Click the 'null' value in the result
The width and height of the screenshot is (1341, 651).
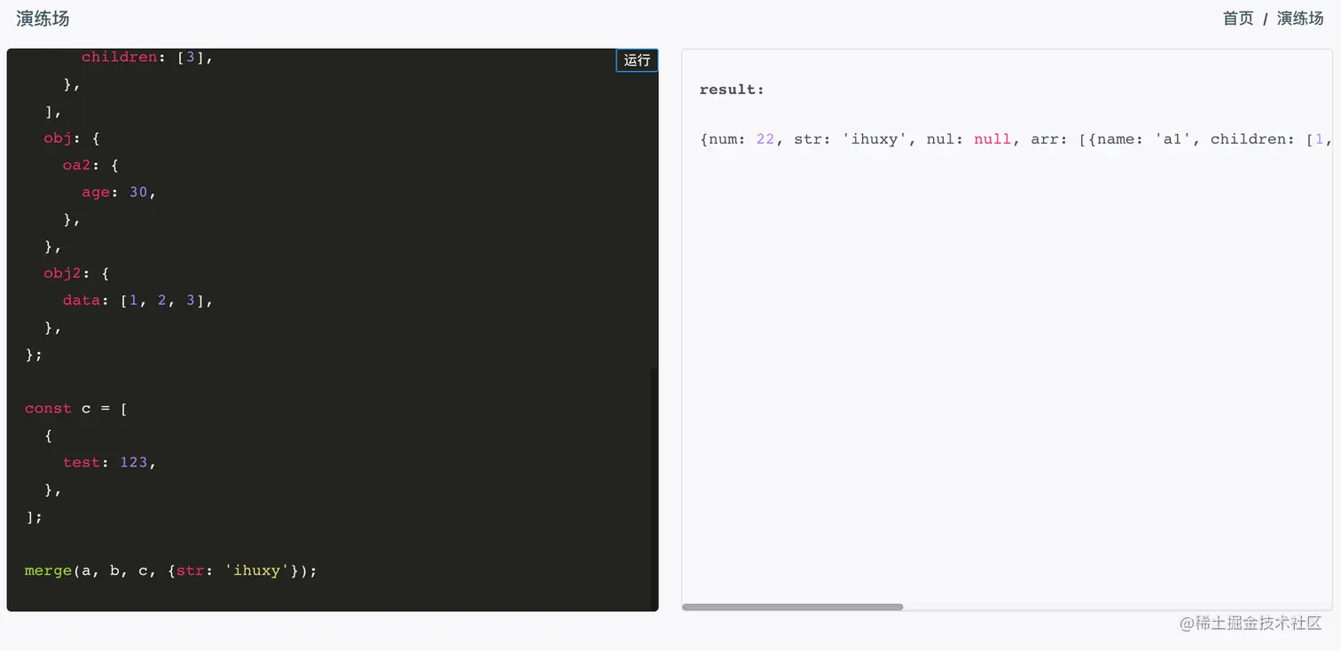(x=992, y=139)
